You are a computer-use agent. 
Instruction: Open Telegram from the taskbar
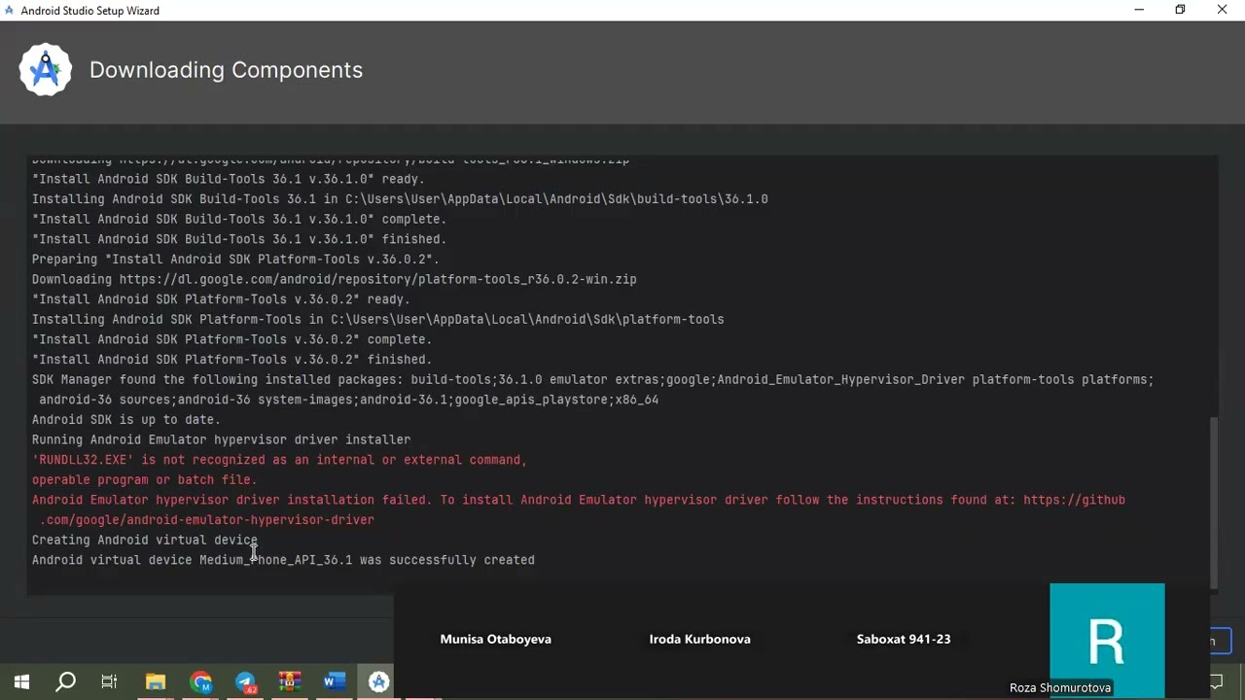(245, 682)
